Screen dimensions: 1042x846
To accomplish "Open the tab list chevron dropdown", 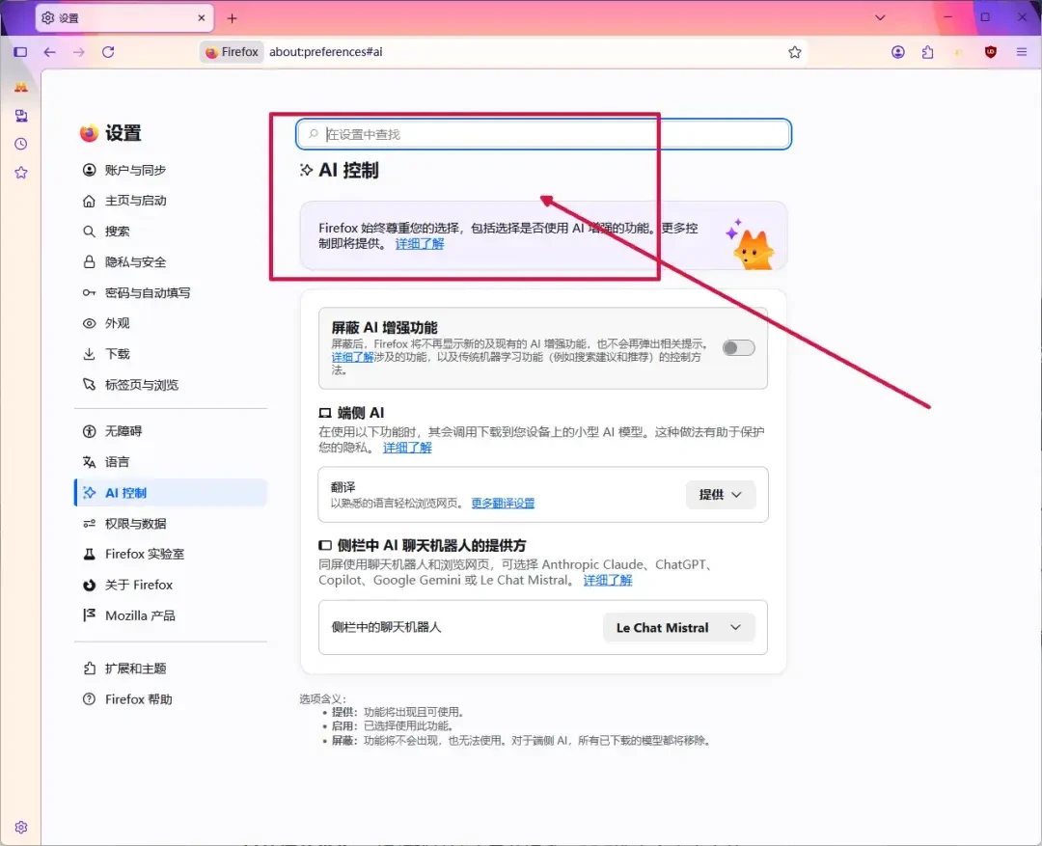I will pos(880,18).
